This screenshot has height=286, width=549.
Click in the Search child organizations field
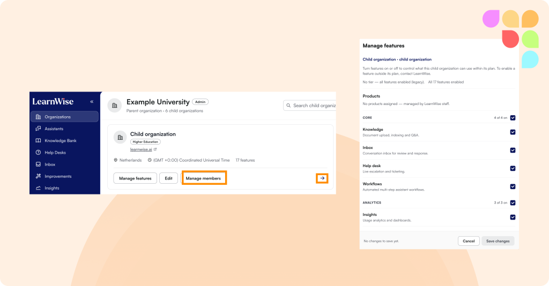click(x=309, y=105)
